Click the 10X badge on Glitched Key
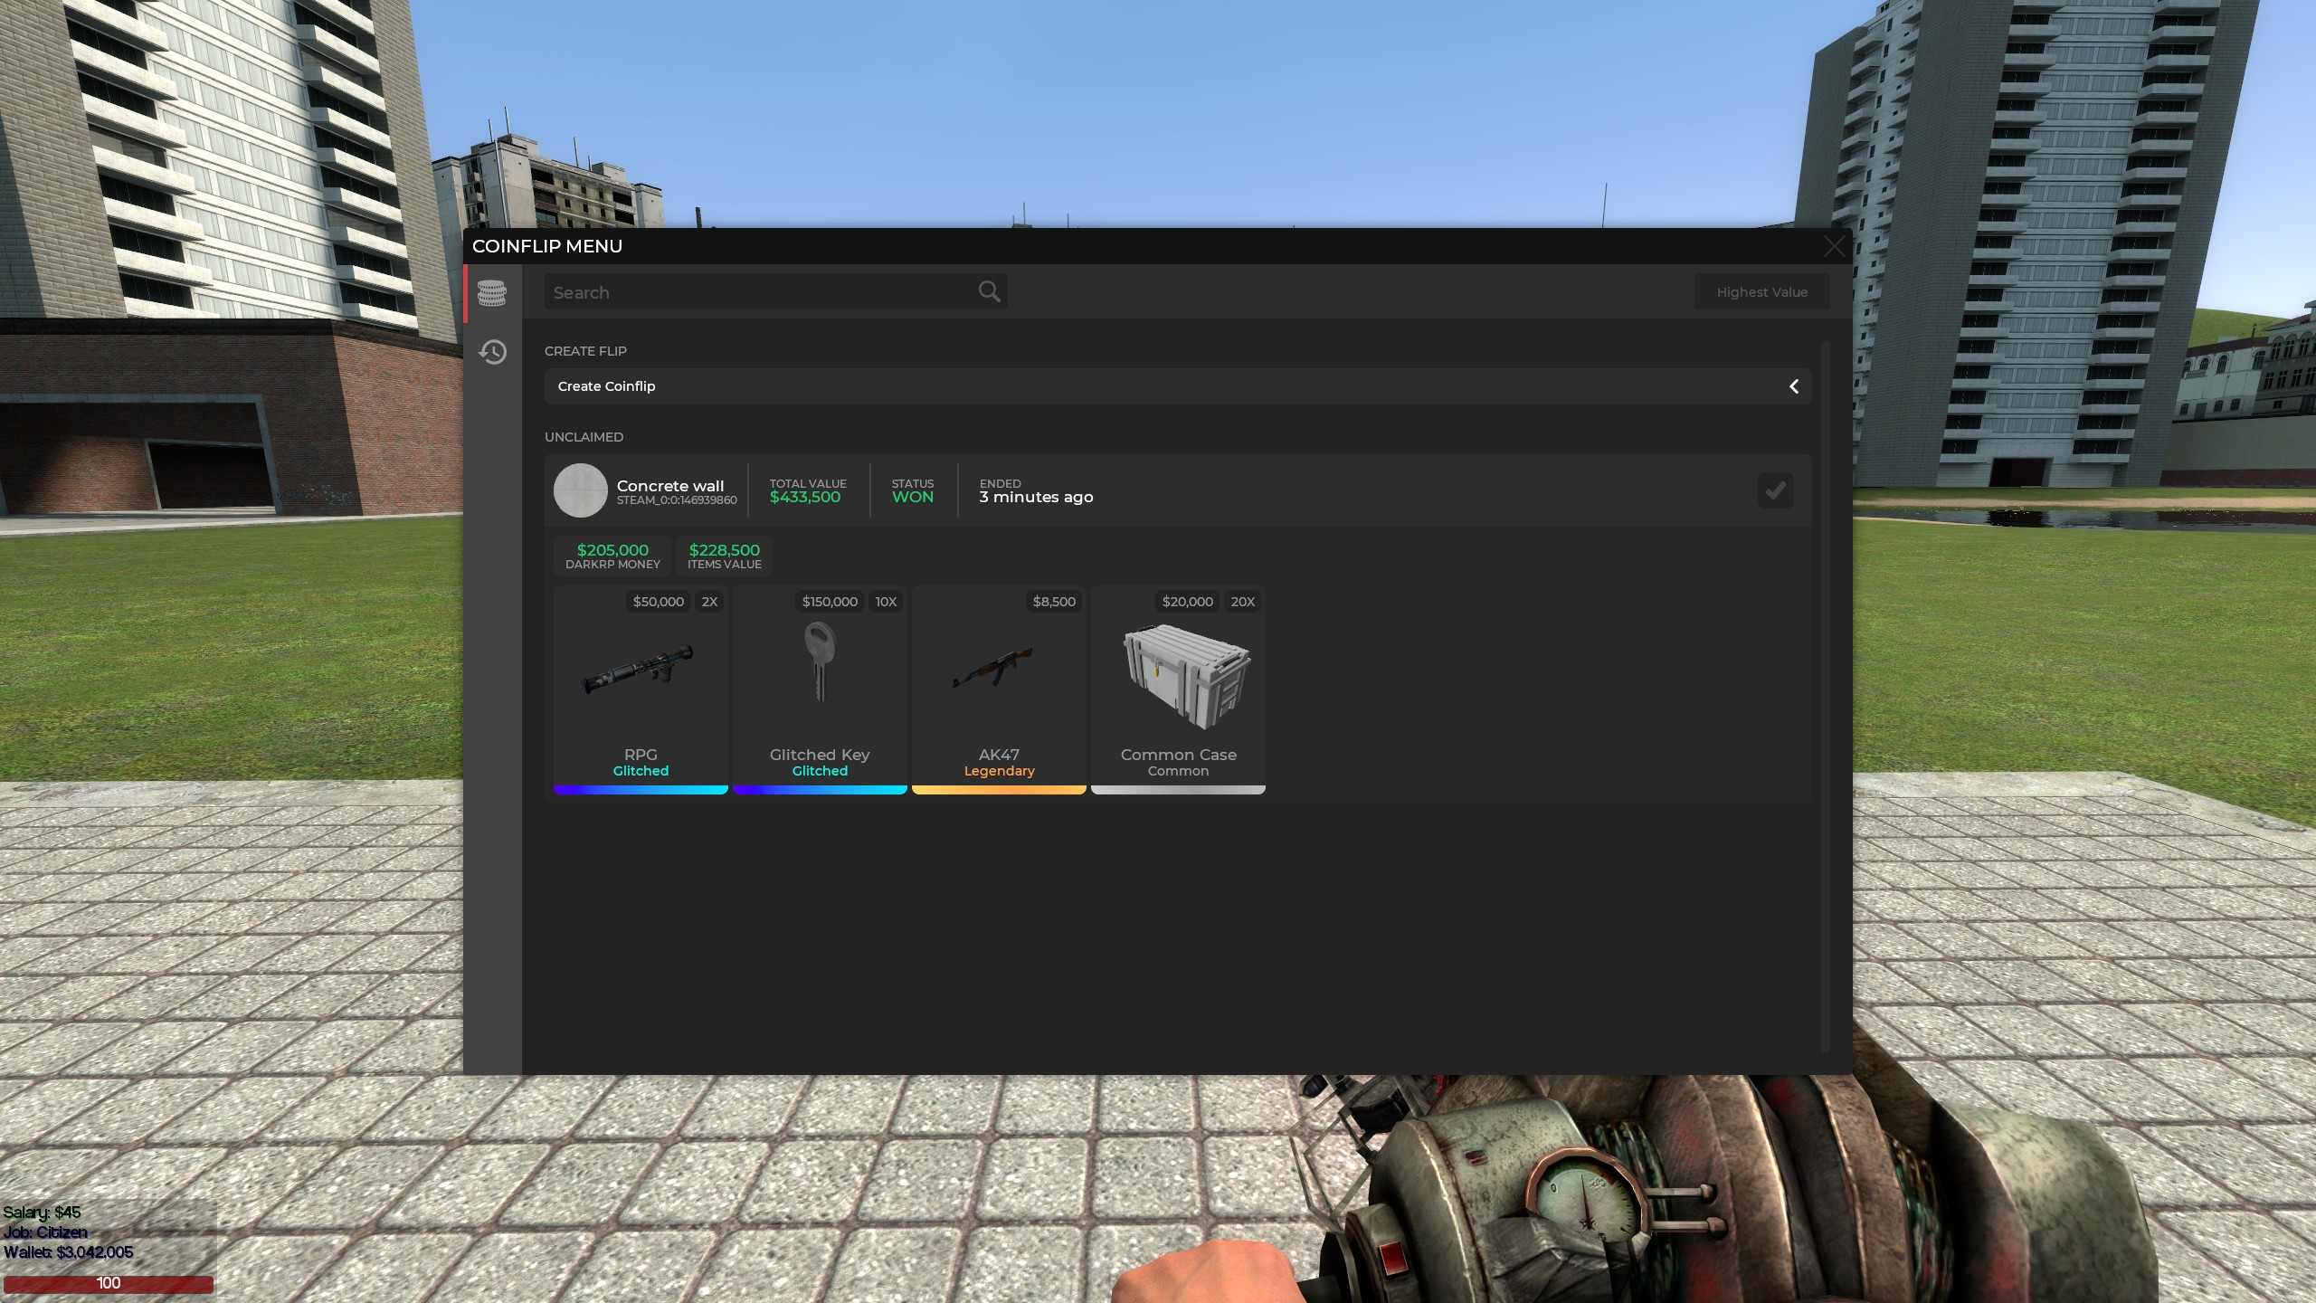 (886, 602)
